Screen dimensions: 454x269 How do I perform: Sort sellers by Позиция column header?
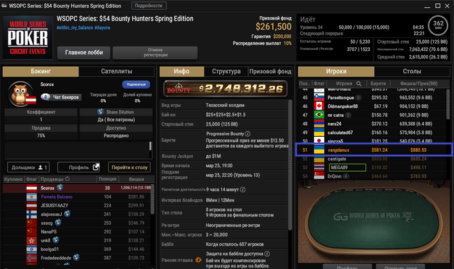coord(108,179)
